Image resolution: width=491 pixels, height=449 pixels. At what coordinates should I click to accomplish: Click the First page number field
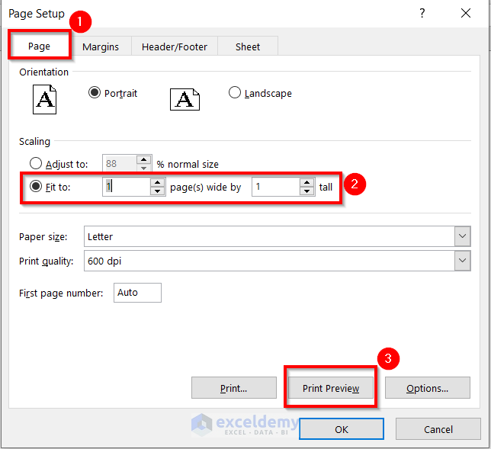(137, 293)
